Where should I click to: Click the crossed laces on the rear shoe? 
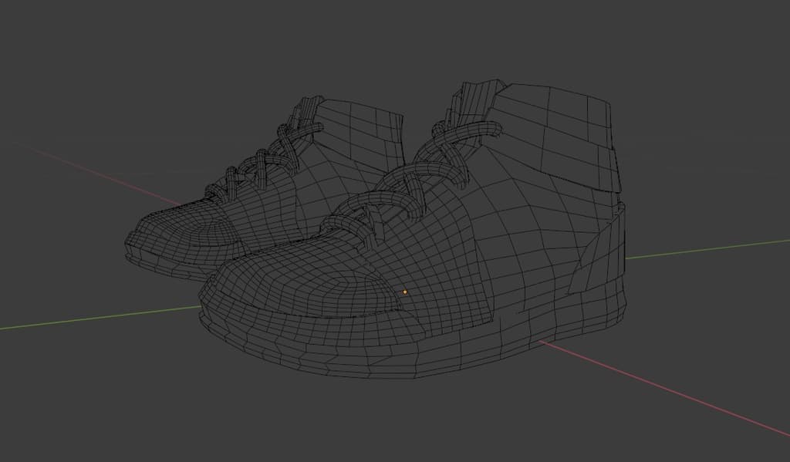[258, 160]
